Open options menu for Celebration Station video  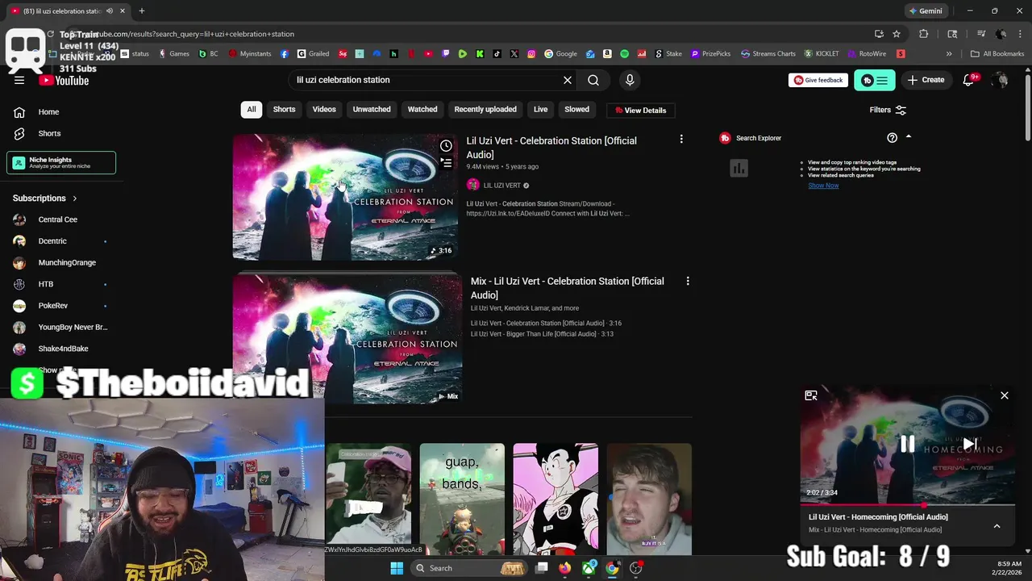pos(681,140)
